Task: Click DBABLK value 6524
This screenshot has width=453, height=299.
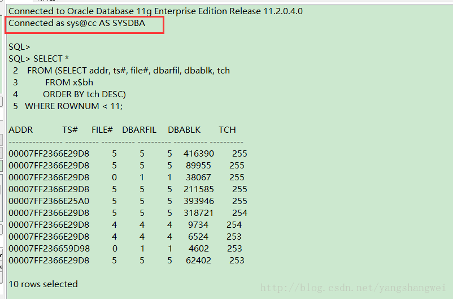Action: tap(198, 236)
